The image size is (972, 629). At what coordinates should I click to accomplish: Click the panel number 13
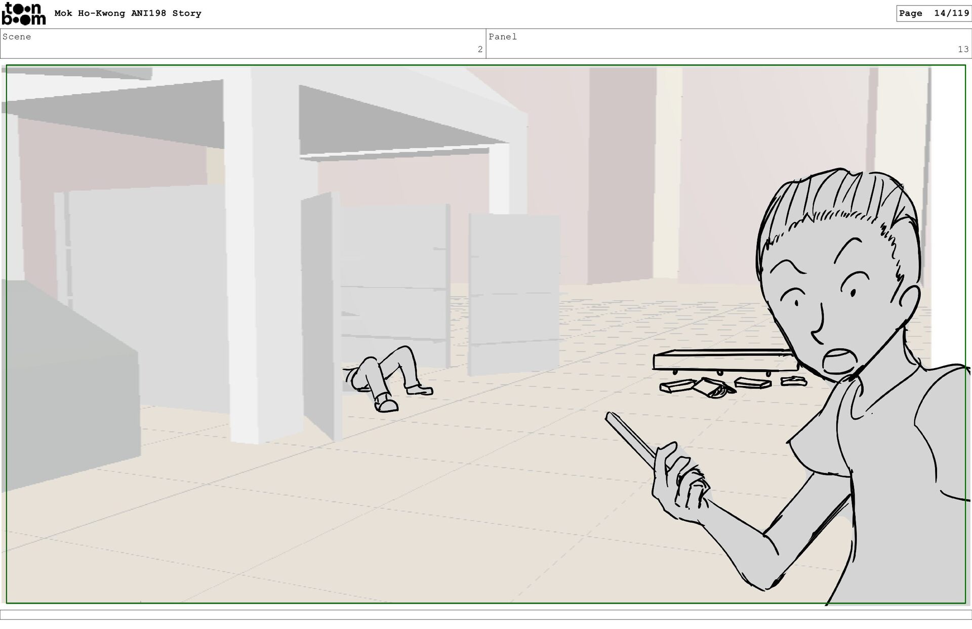point(962,50)
